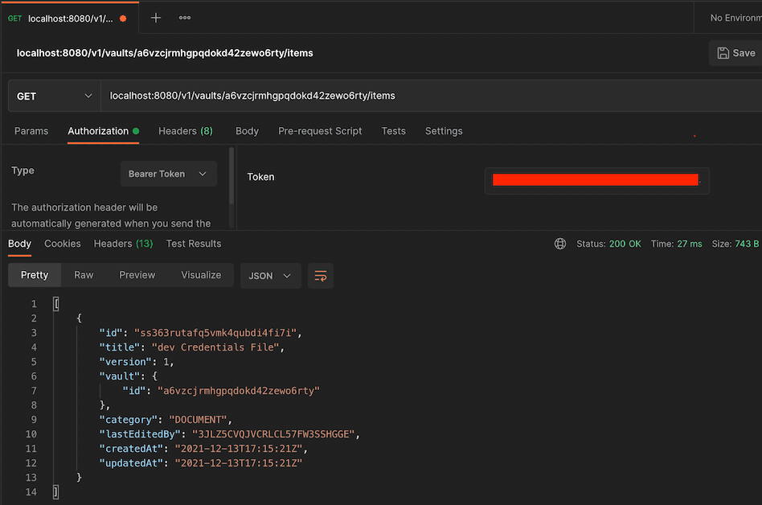
Task: Click the "version" key on line 5
Action: (x=125, y=362)
